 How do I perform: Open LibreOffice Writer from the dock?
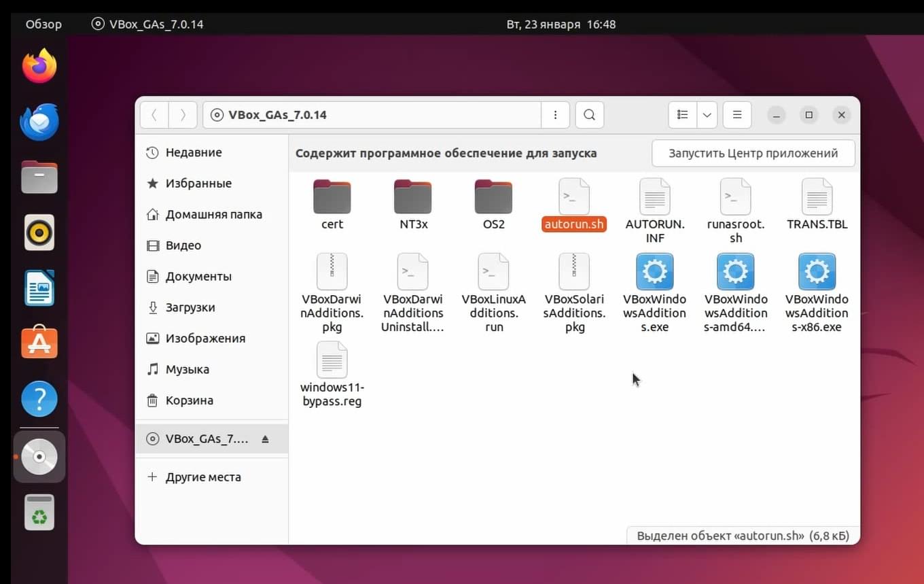pos(39,288)
